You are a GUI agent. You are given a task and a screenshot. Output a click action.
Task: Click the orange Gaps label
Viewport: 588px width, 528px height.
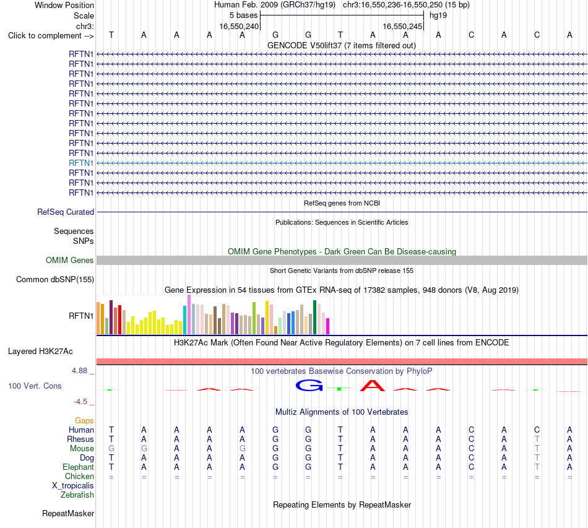pyautogui.click(x=84, y=421)
